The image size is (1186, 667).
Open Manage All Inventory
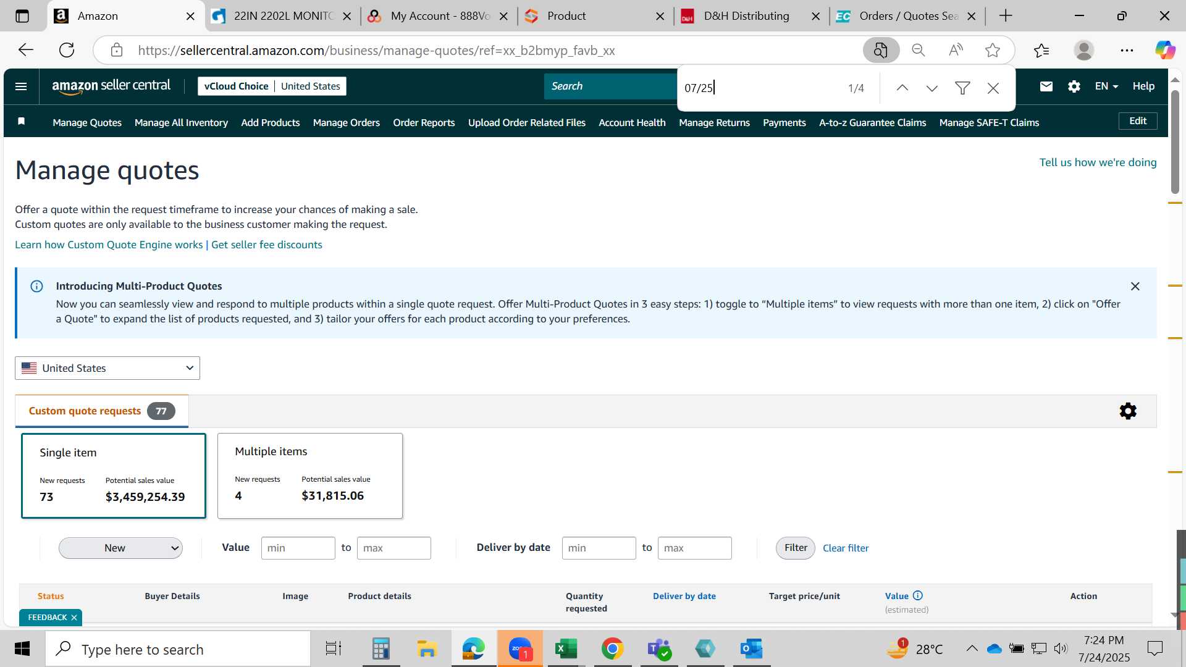click(181, 123)
